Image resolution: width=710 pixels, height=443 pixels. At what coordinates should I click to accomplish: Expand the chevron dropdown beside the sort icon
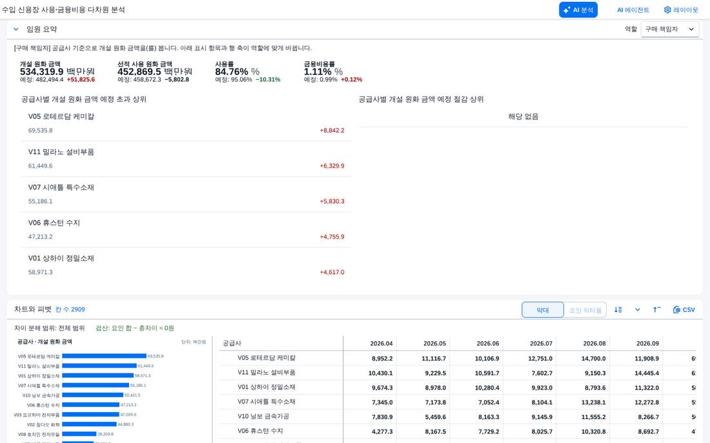[x=638, y=310]
